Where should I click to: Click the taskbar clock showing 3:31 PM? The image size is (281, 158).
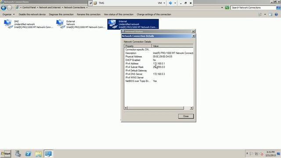tap(270, 154)
